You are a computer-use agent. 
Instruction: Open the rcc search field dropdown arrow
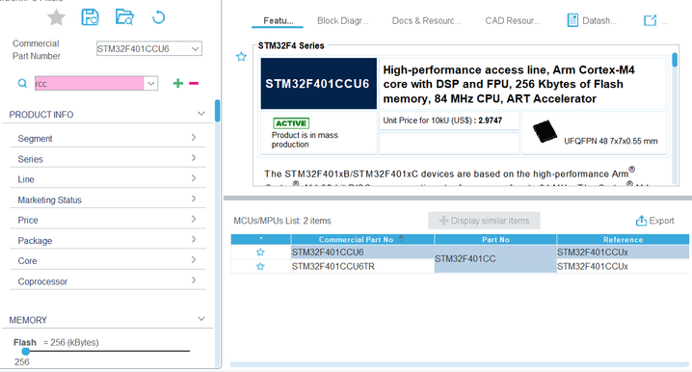click(151, 84)
